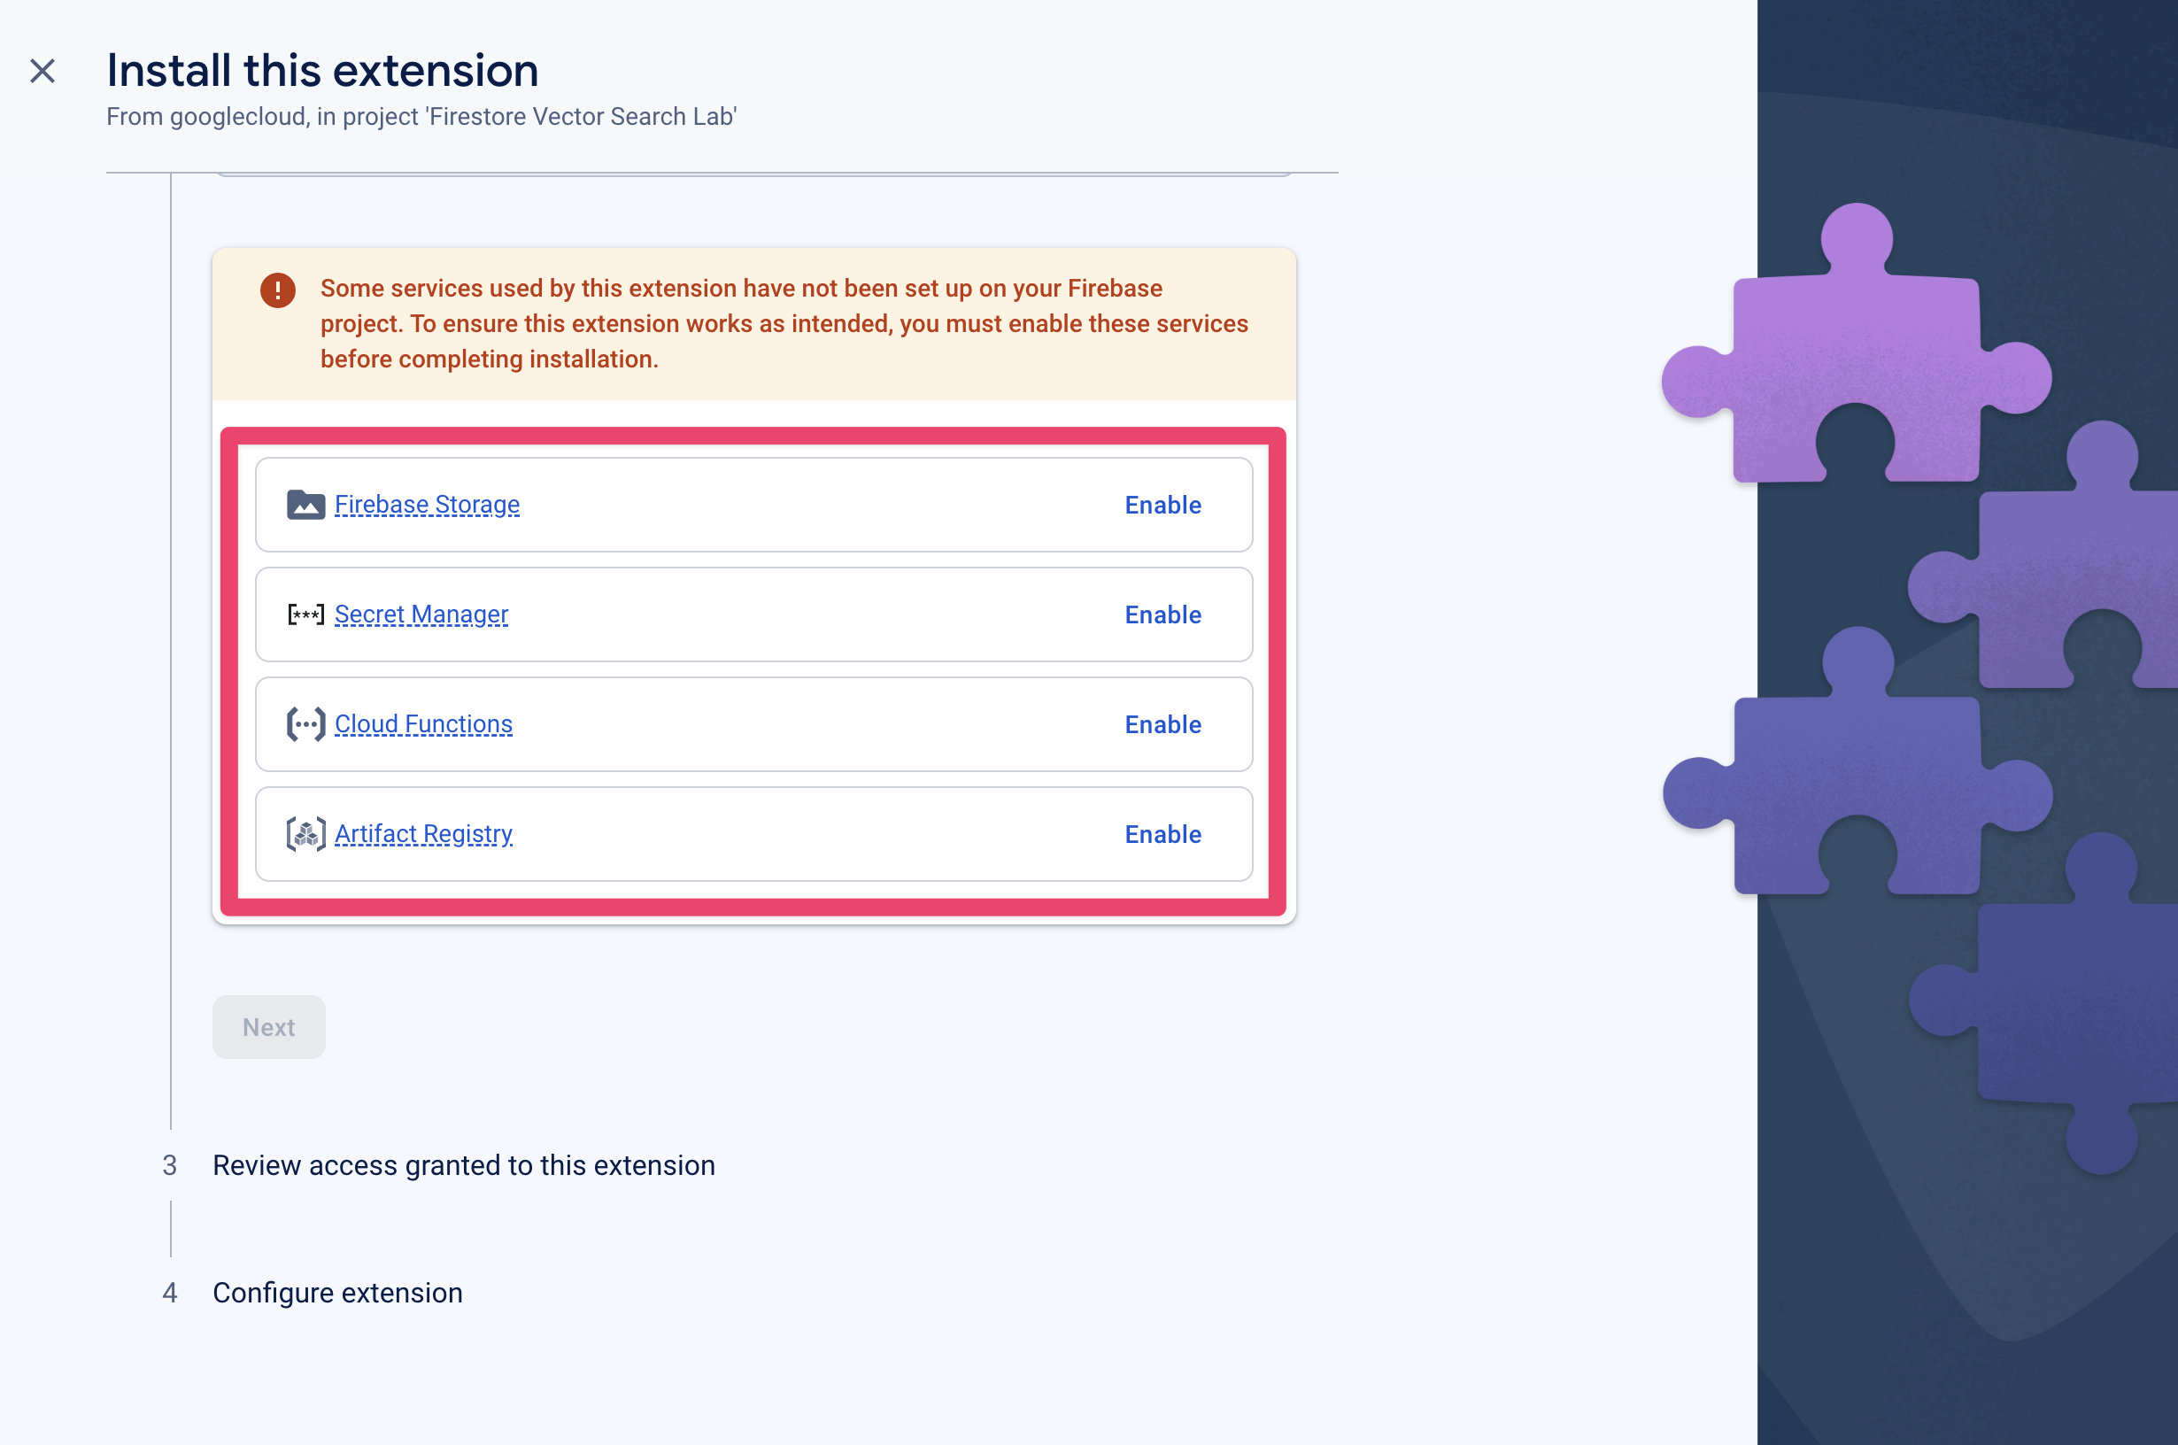Click the Next button
Screen dimensions: 2178x1445
pyautogui.click(x=267, y=1025)
